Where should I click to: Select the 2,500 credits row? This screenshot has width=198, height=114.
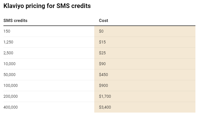click(99, 53)
